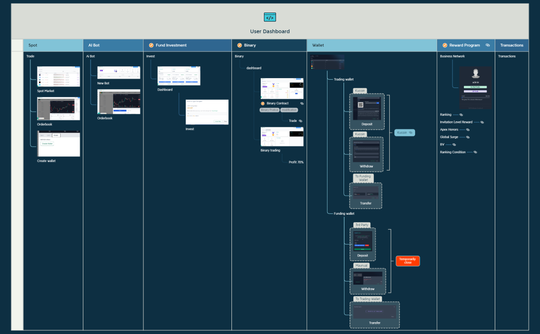The width and height of the screenshot is (540, 334).
Task: Click the link icon beside Binary Contract
Action: (x=302, y=103)
